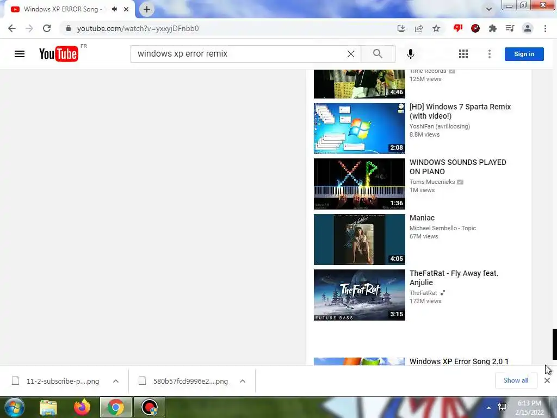Open the red round recorder extension

(x=475, y=28)
